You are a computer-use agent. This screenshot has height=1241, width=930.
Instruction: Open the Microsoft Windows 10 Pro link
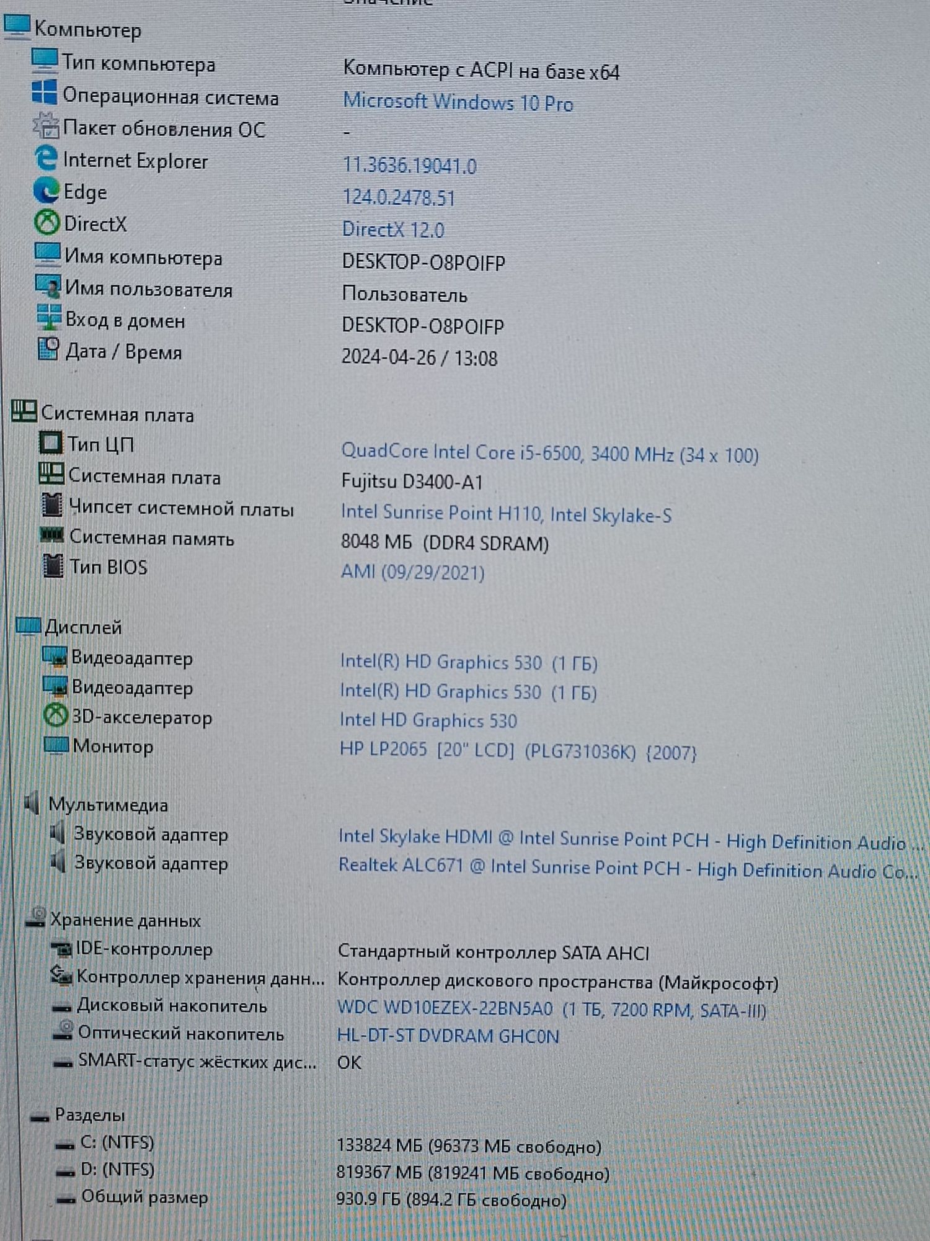[458, 102]
